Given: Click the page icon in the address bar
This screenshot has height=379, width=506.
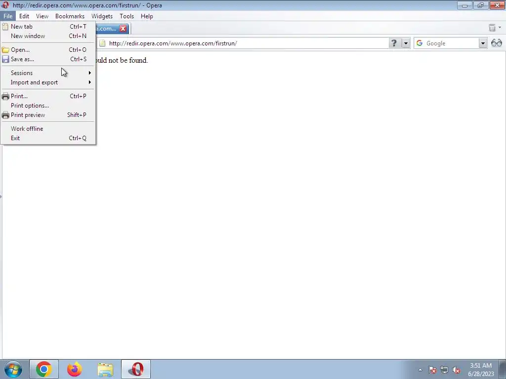Looking at the screenshot, I should click(x=102, y=43).
